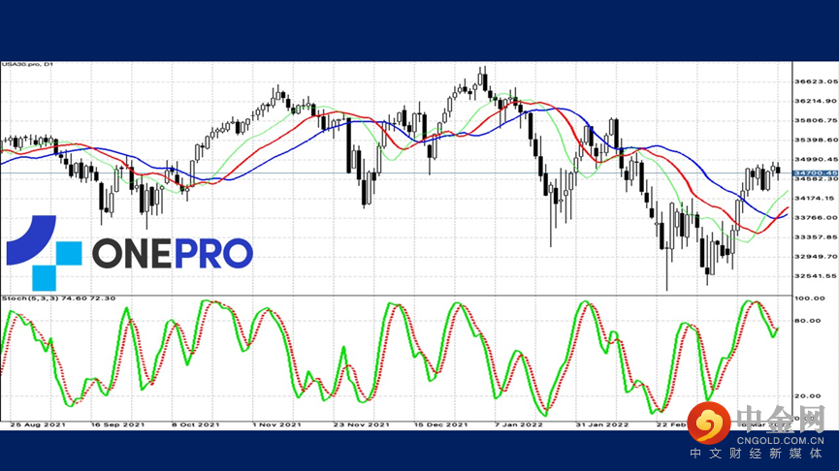Viewport: 839px width, 471px height.
Task: Open the CNGOLD.COM.CN link text
Action: (781, 441)
